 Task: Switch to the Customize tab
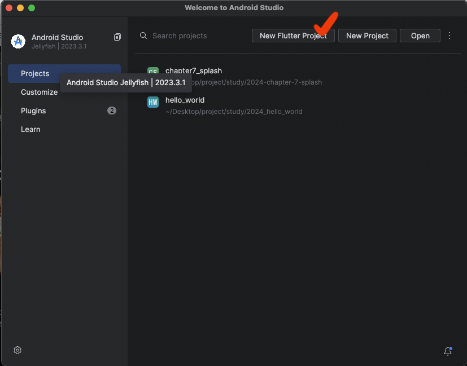[39, 92]
